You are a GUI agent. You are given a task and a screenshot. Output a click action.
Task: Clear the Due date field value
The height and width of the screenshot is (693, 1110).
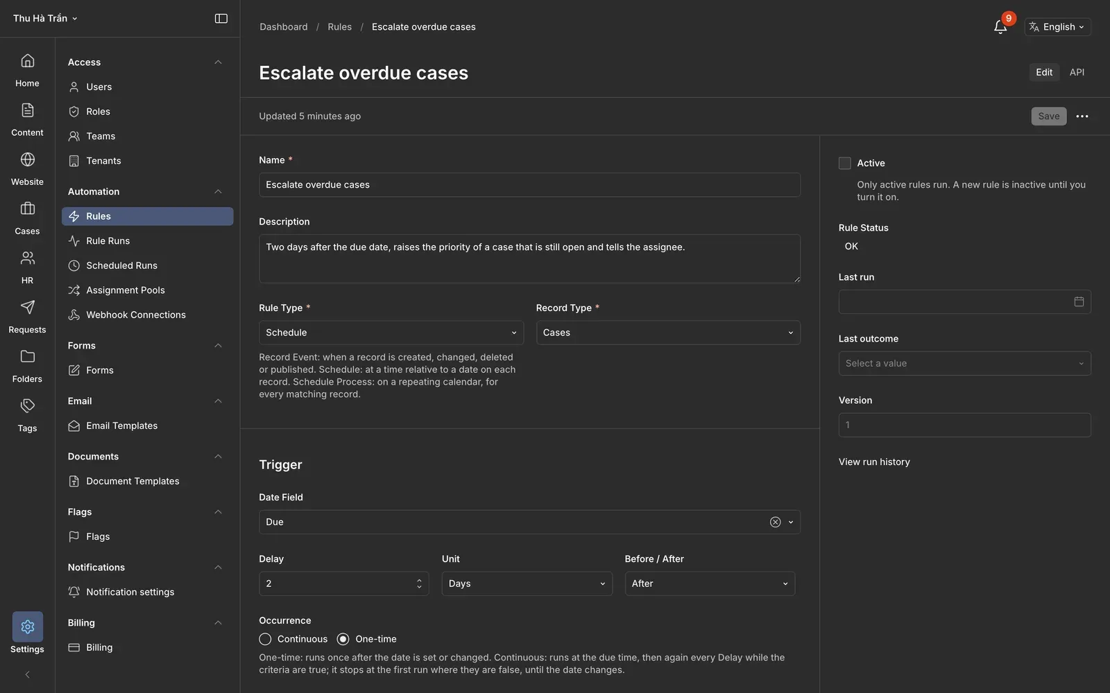pyautogui.click(x=775, y=522)
